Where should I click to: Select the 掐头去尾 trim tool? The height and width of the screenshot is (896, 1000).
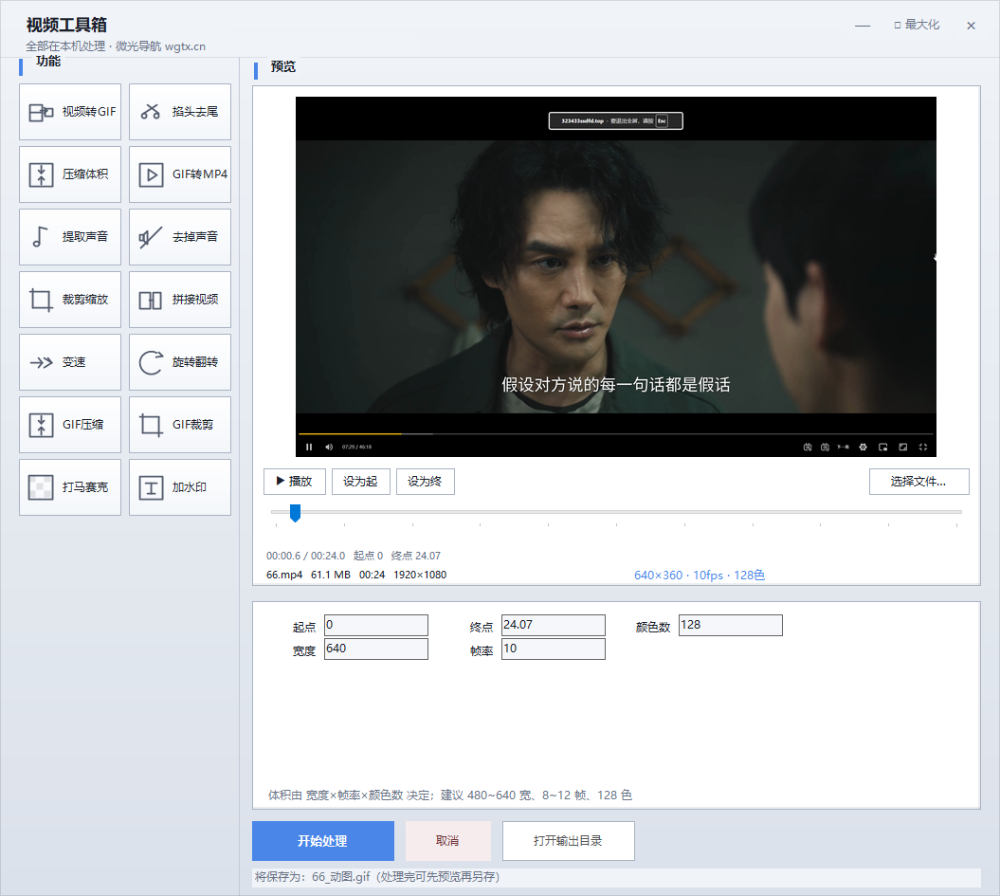(x=180, y=112)
